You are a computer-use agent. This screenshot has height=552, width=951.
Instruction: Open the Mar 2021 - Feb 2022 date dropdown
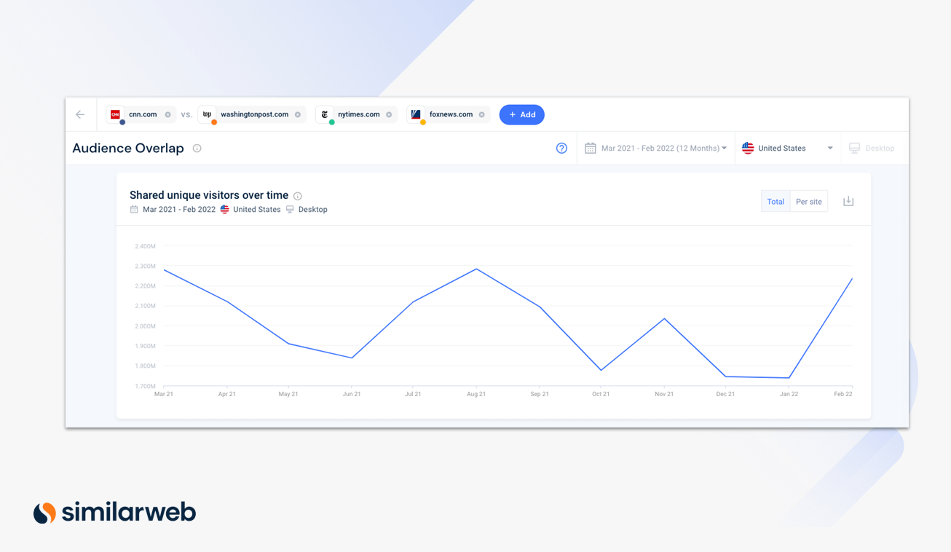pos(655,148)
